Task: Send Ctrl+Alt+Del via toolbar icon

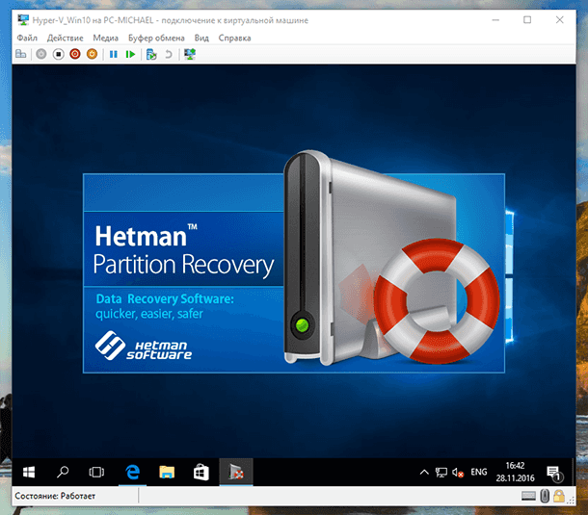Action: click(20, 54)
